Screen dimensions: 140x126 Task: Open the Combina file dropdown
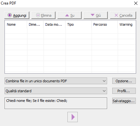coord(56,81)
